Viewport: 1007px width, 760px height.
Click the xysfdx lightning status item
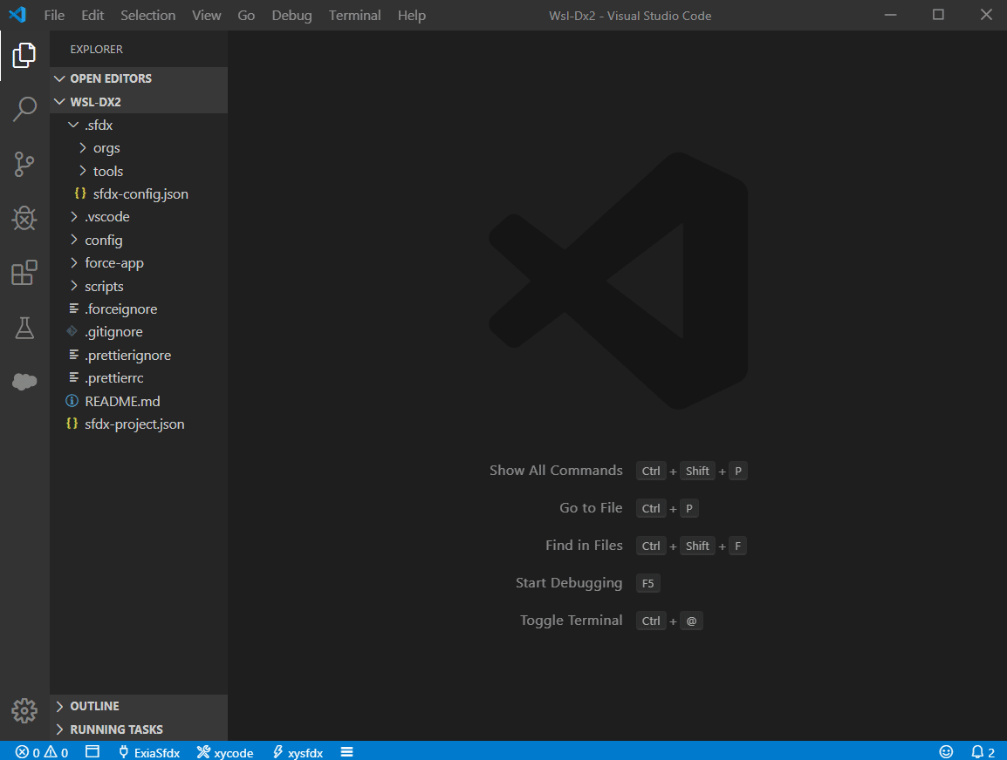pyautogui.click(x=298, y=752)
